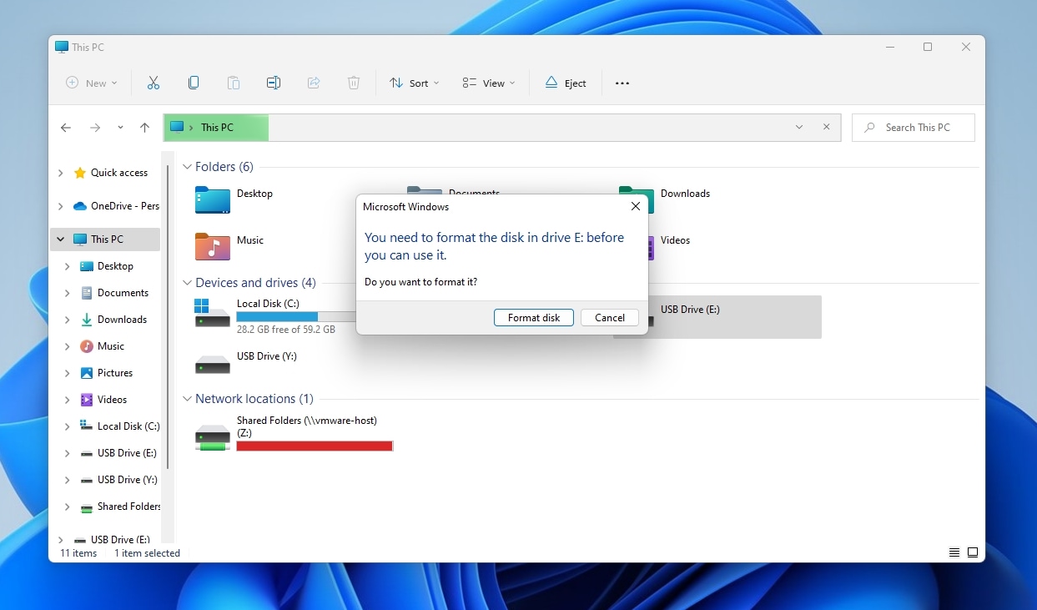1037x610 pixels.
Task: Open the Sort dropdown
Action: click(414, 83)
